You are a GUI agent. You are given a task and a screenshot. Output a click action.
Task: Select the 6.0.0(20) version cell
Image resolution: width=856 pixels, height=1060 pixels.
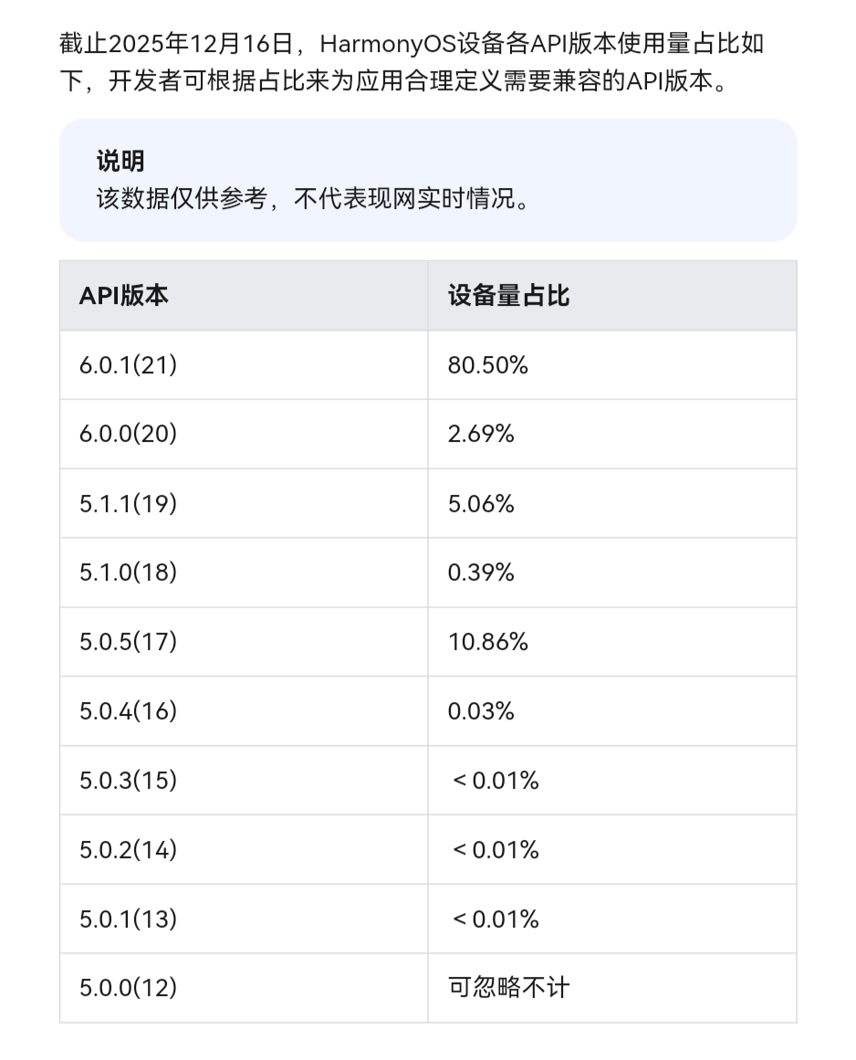coord(128,435)
